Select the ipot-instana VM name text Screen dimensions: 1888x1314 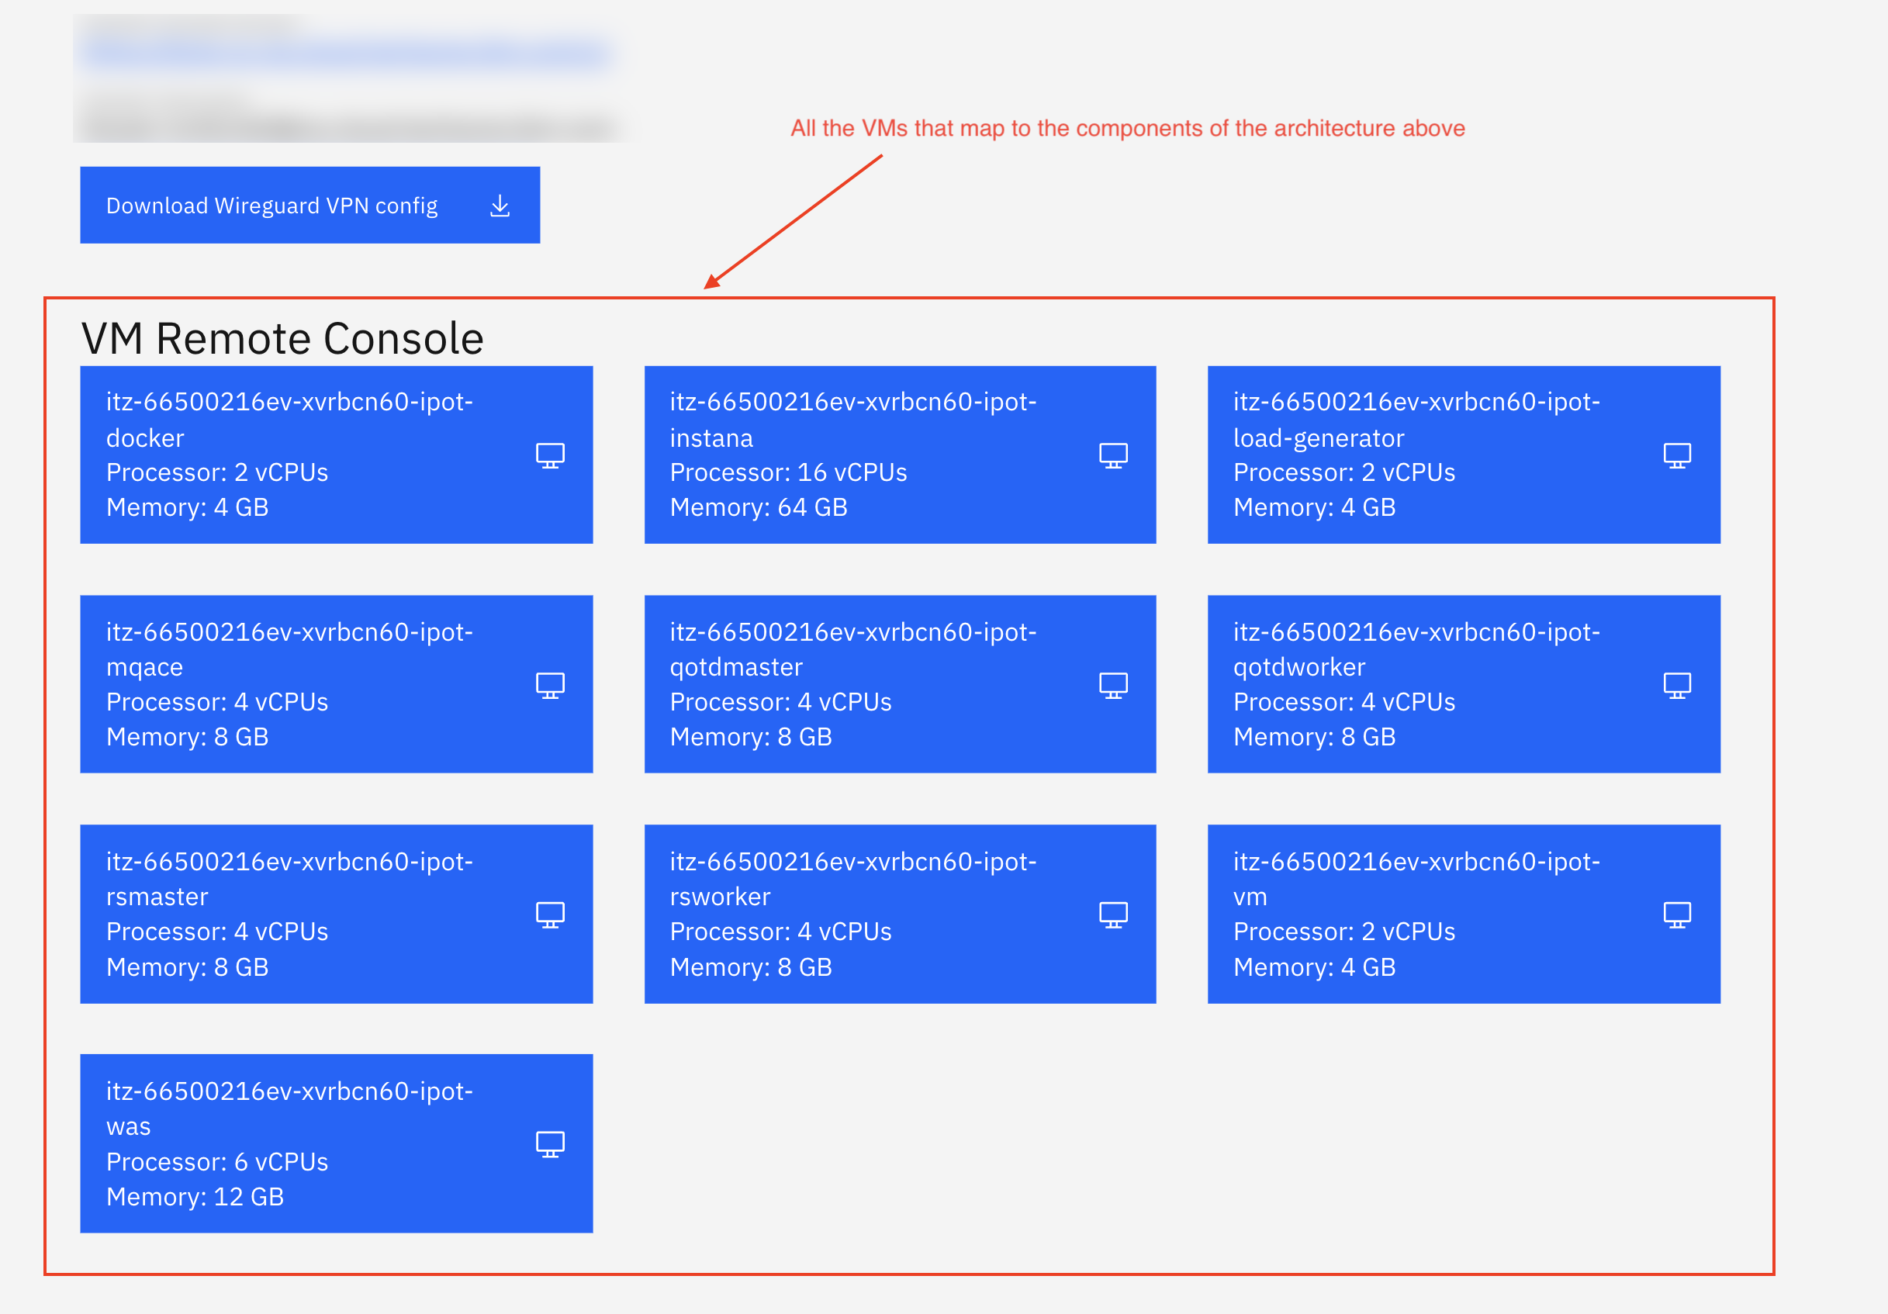tap(852, 420)
